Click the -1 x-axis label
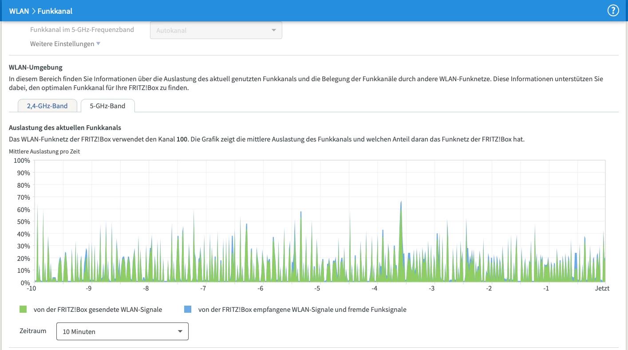The image size is (628, 350). [x=546, y=288]
